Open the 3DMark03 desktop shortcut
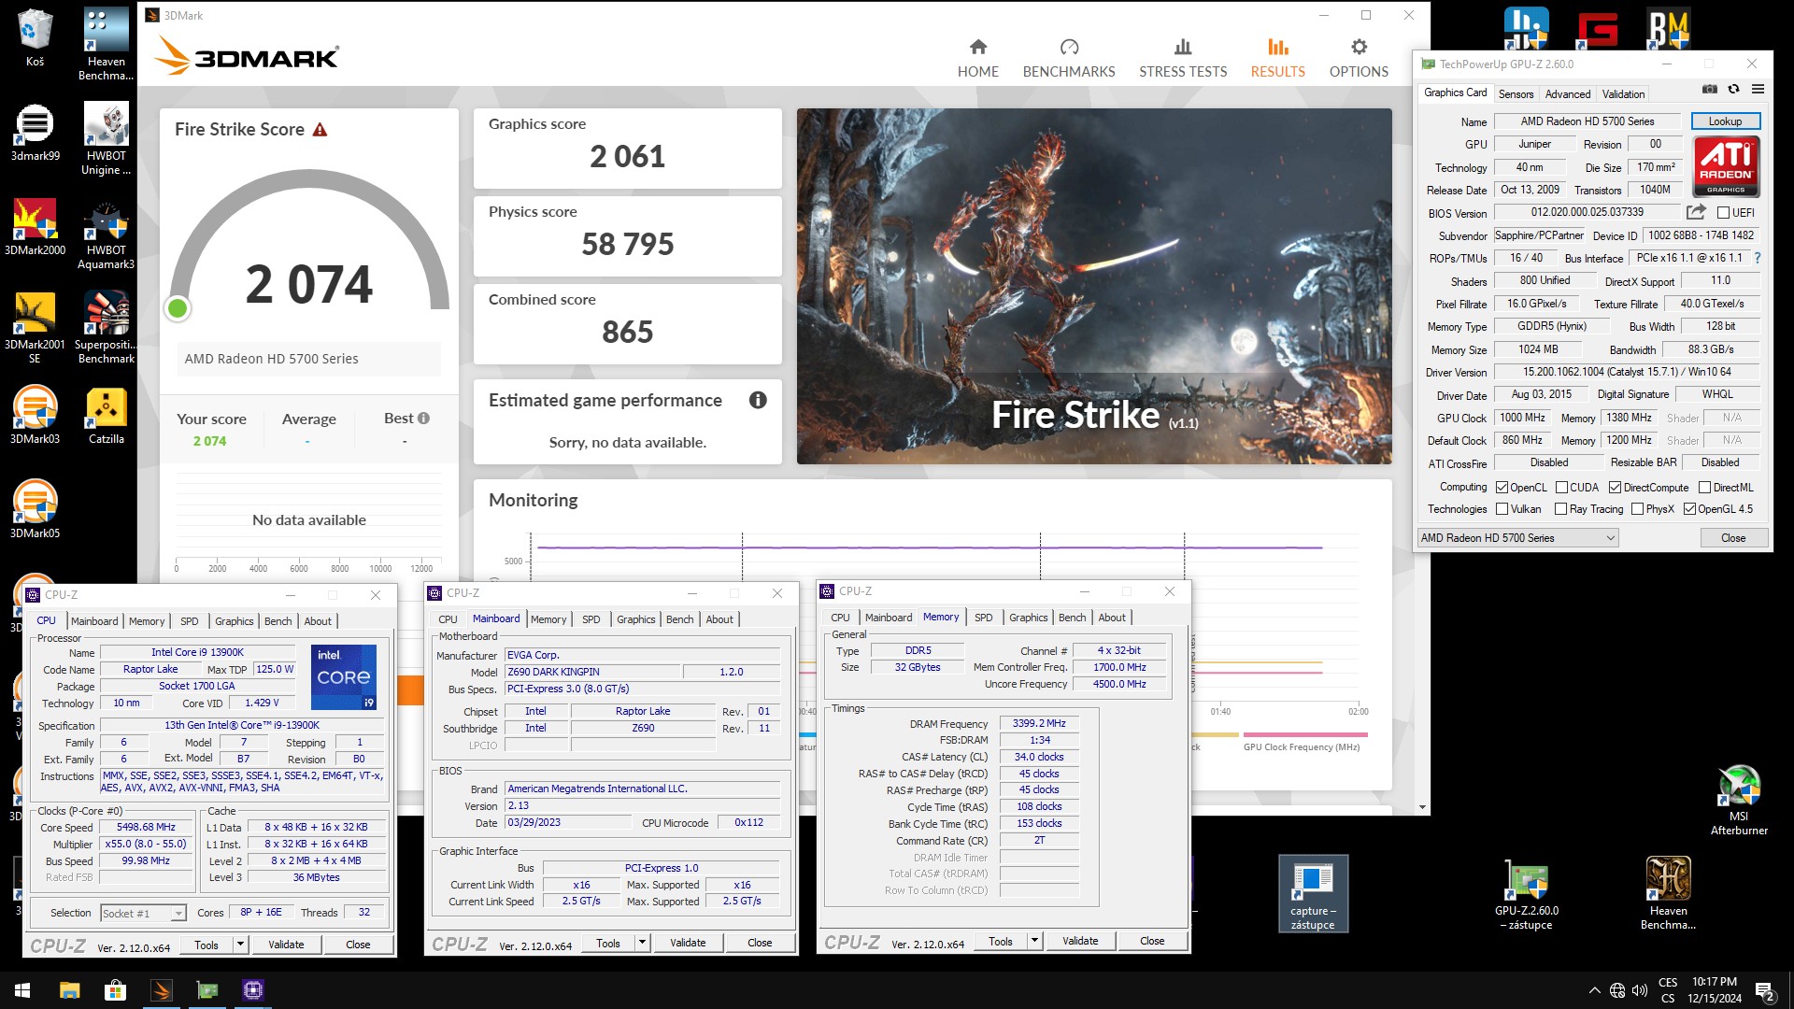This screenshot has height=1009, width=1794. click(x=35, y=415)
